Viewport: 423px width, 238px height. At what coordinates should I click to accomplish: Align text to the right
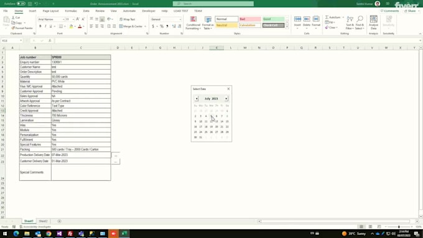[102, 27]
